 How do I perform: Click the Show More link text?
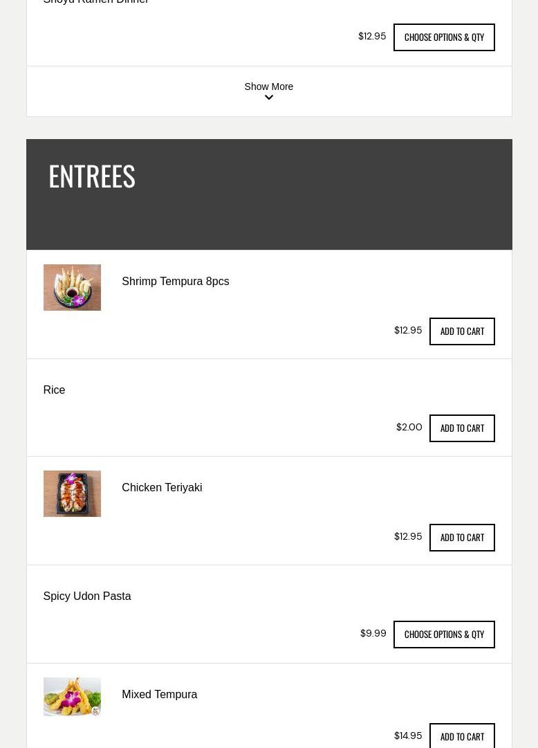268,86
